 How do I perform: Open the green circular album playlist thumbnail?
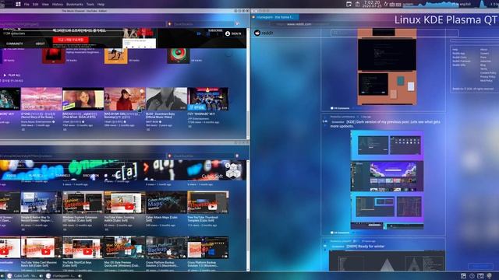(179, 55)
